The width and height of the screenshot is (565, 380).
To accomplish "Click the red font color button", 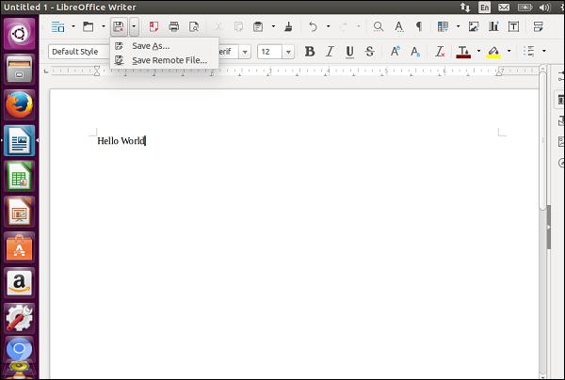I will (x=463, y=51).
